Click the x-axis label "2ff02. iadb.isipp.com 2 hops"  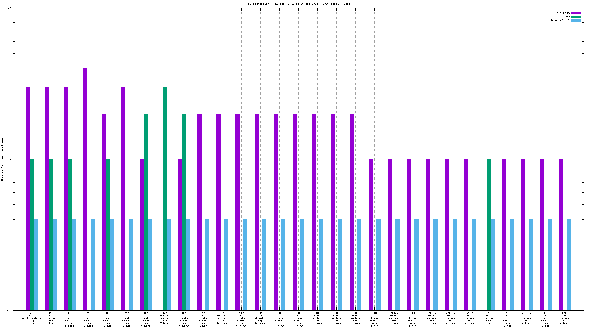394,318
